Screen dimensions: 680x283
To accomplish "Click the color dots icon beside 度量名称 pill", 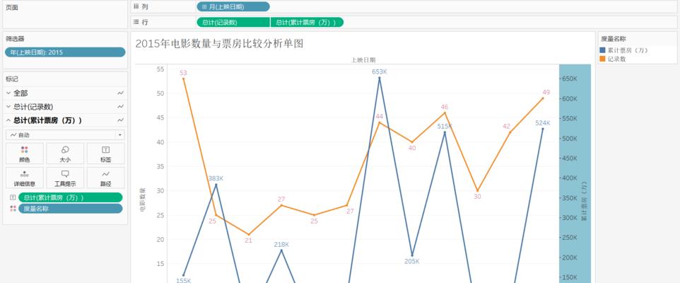I will (x=13, y=208).
